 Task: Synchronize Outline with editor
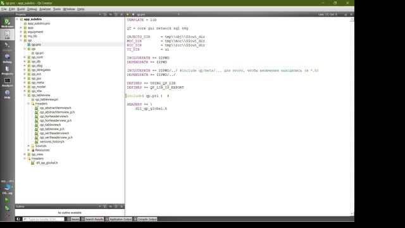click(111, 206)
